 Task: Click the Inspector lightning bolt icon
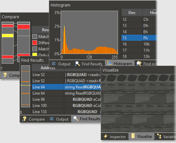105,136
